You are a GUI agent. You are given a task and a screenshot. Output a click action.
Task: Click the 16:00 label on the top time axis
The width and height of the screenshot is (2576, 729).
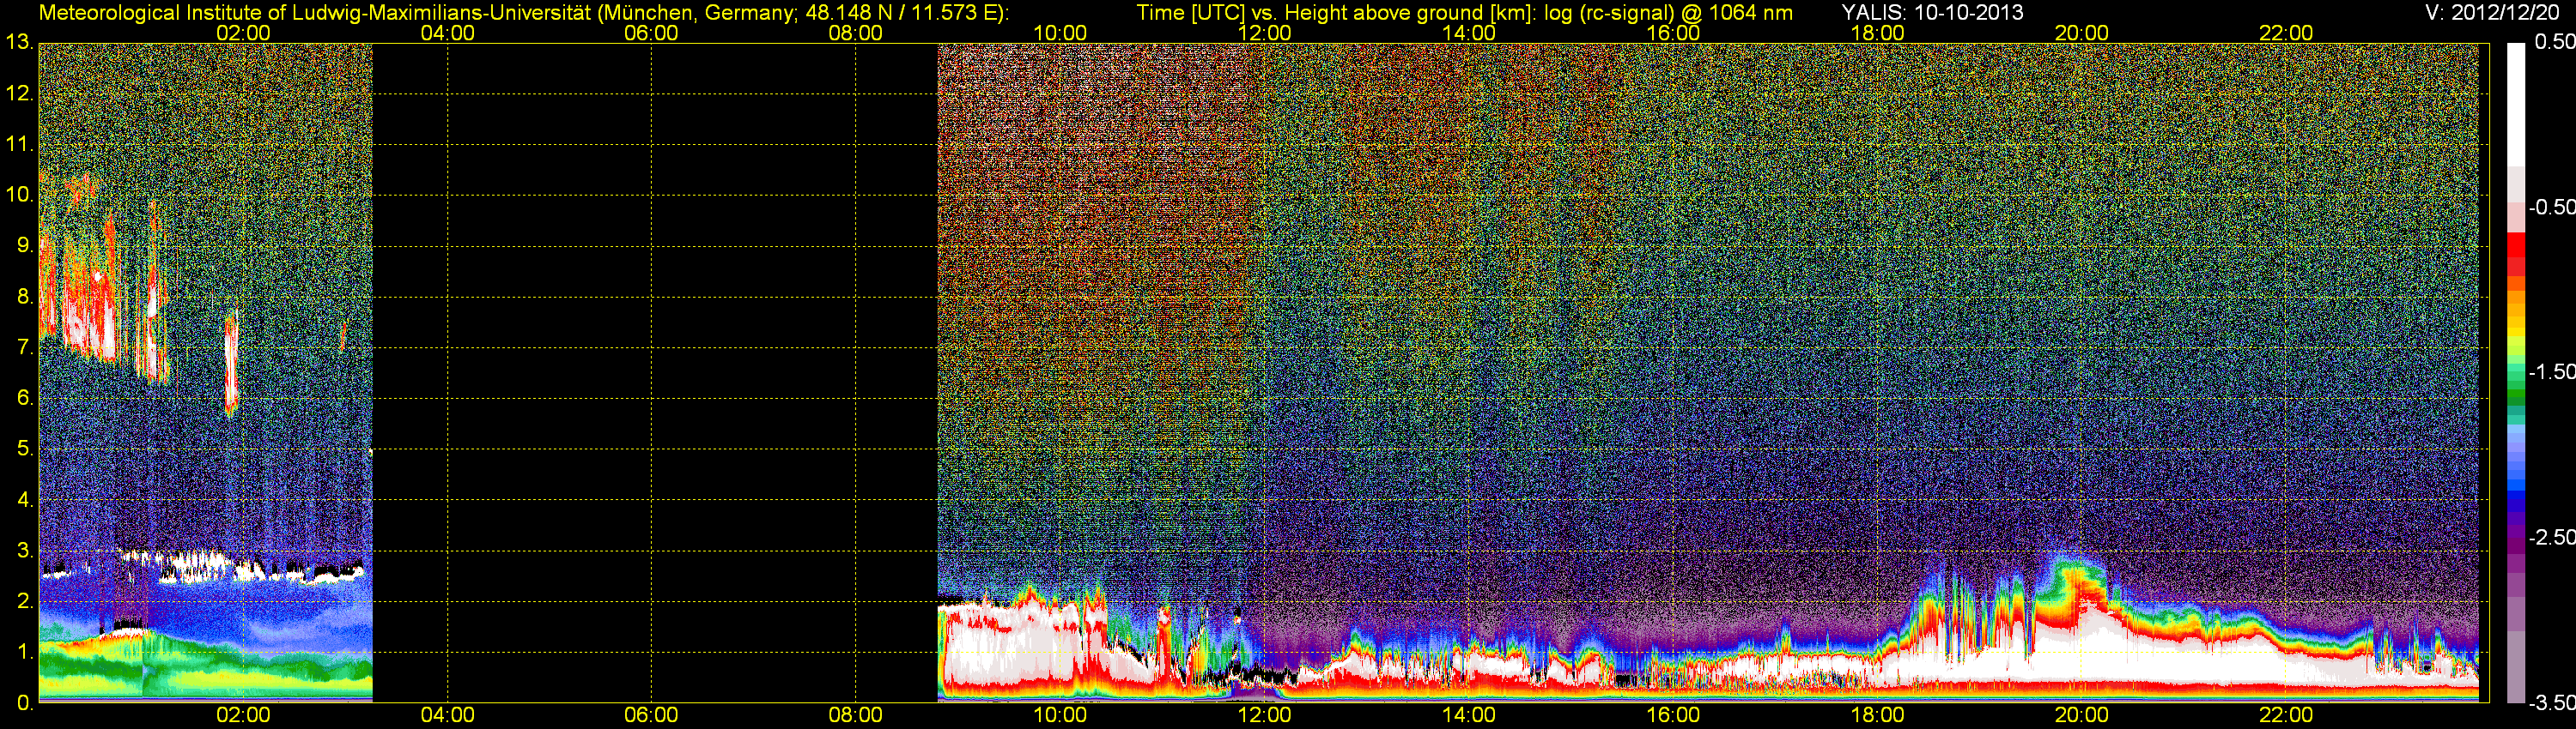point(1673,33)
